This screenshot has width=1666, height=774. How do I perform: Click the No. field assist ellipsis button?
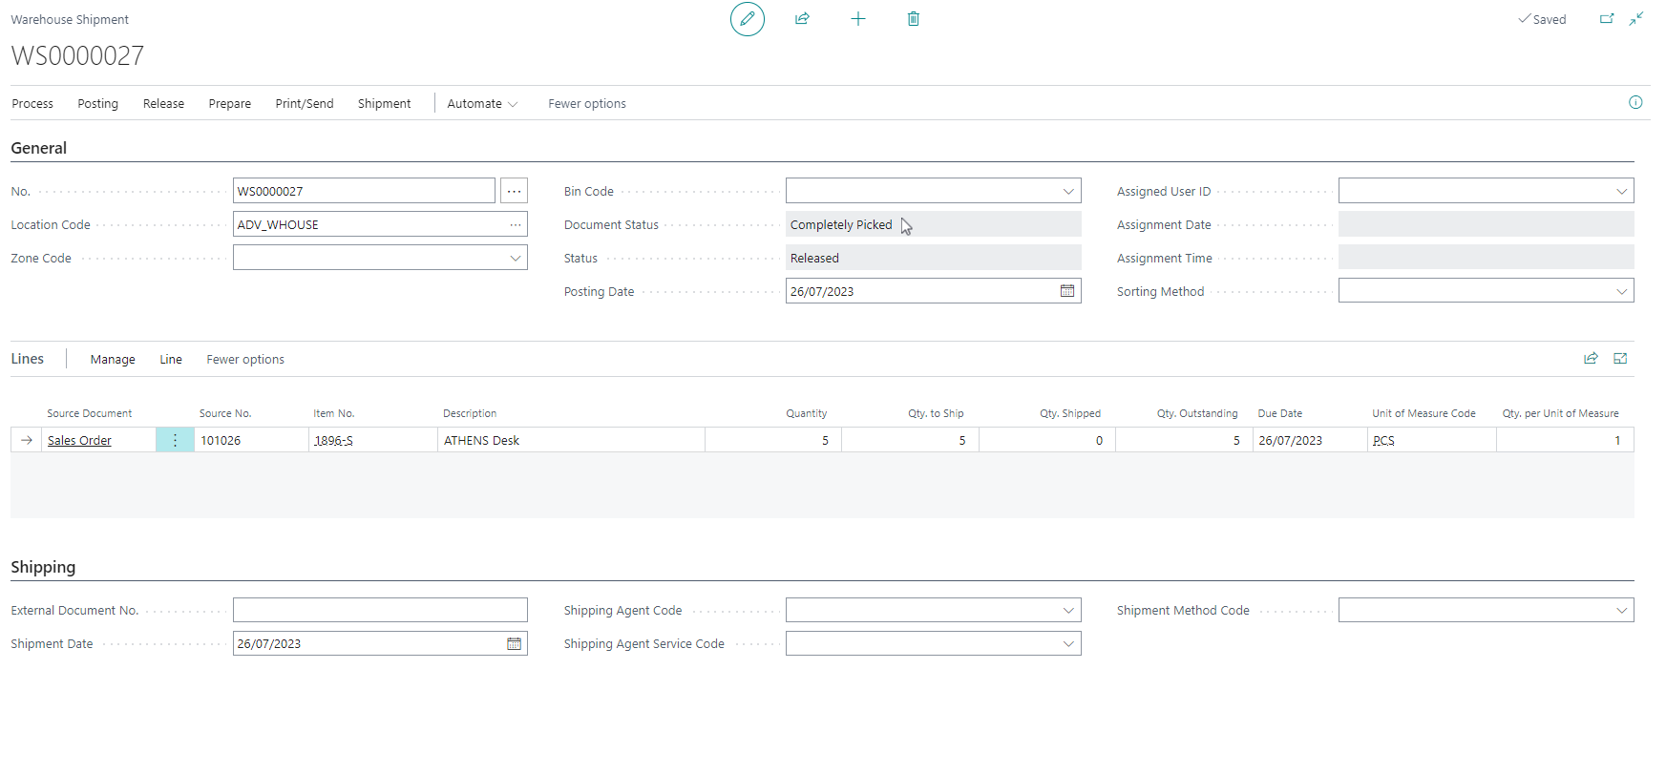coord(514,191)
